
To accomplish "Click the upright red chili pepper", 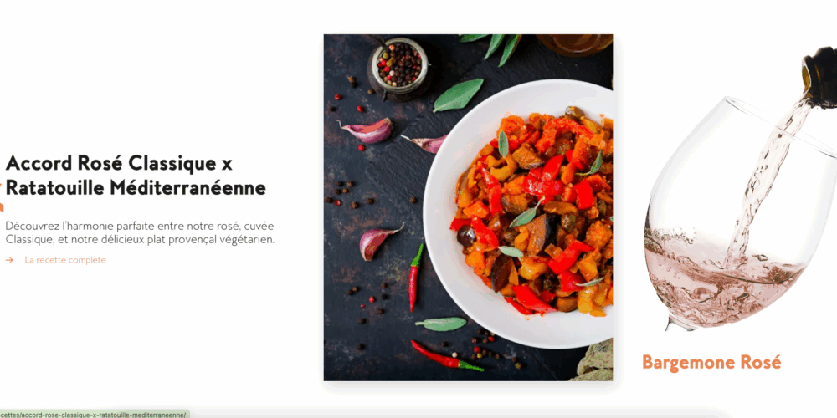I will [x=415, y=278].
